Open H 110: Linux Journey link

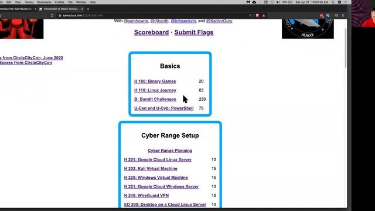tap(155, 90)
